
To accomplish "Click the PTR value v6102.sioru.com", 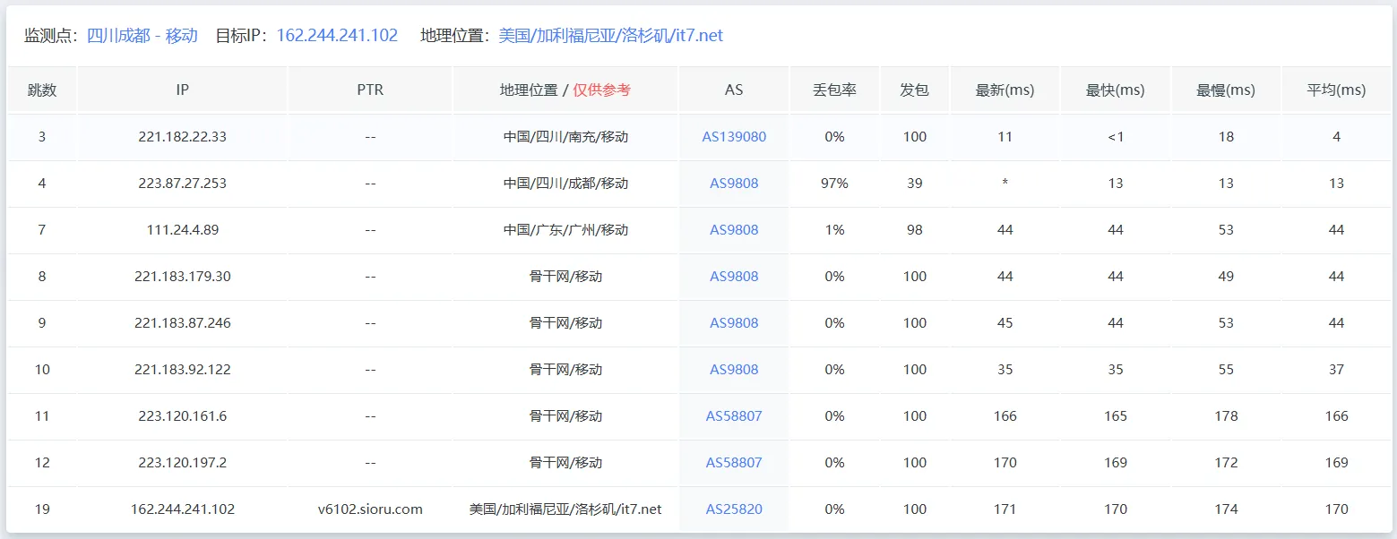I will 370,509.
